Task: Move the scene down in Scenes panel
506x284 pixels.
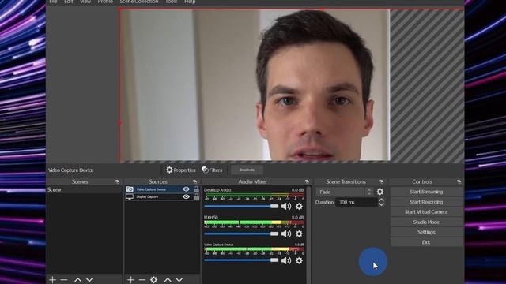Action: (89, 280)
